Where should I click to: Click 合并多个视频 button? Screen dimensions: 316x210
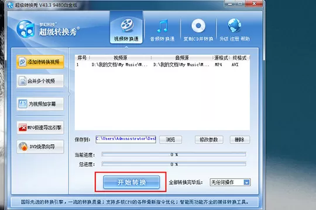coord(40,81)
